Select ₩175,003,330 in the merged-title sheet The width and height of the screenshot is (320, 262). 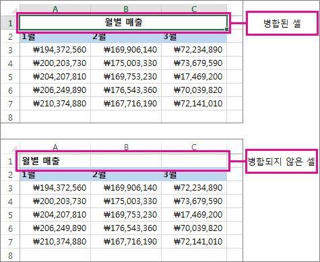(126, 63)
